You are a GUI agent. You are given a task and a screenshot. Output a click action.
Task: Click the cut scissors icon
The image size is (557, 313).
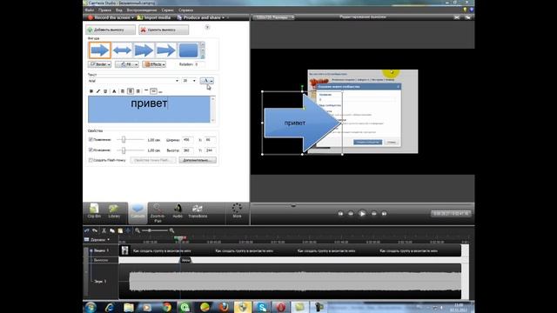pyautogui.click(x=104, y=230)
